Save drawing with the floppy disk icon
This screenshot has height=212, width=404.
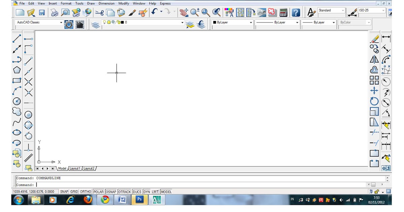42,13
